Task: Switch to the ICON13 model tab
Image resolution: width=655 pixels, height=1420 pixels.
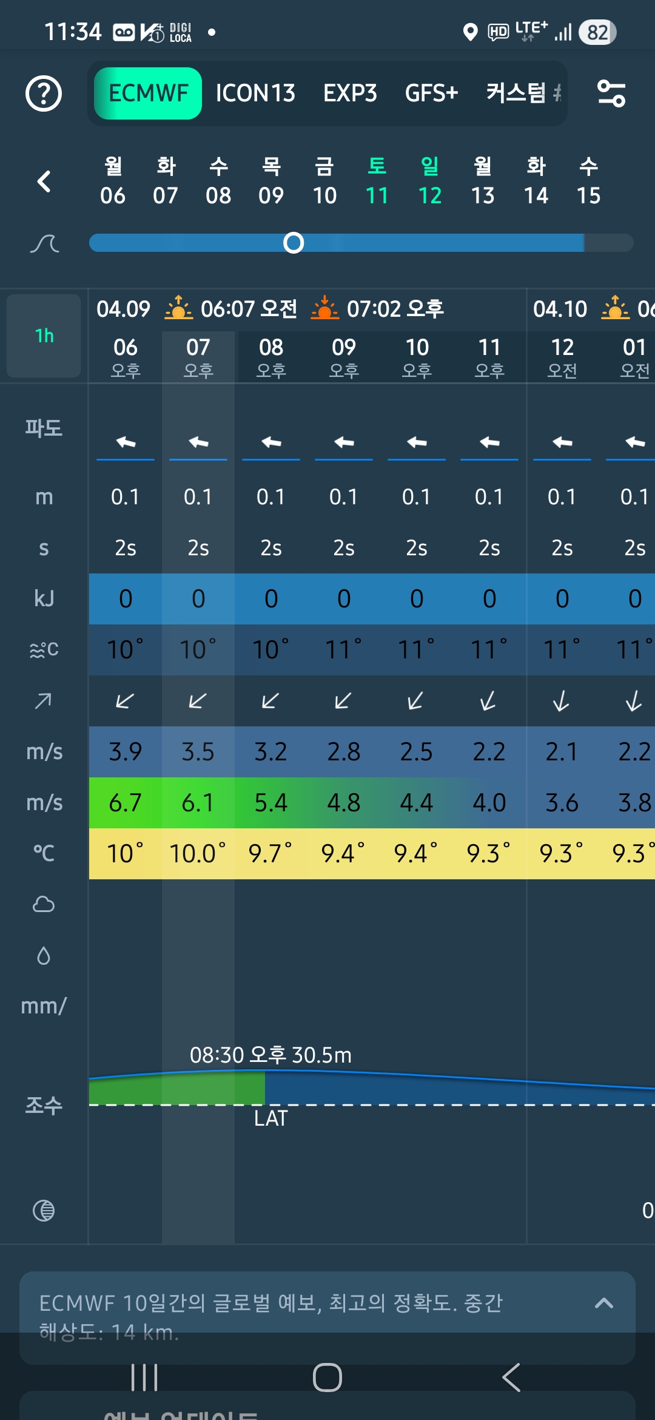Action: click(x=255, y=93)
